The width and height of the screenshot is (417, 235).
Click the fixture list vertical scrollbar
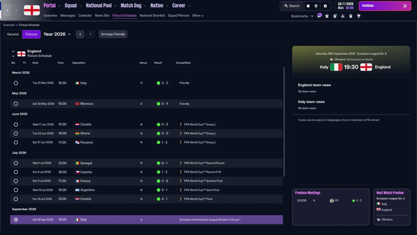tap(284, 122)
